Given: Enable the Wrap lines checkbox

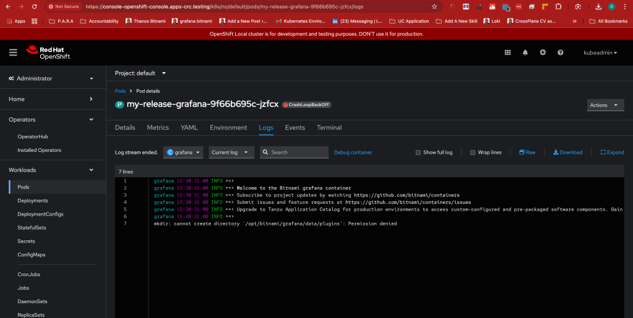Looking at the screenshot, I should [x=473, y=153].
